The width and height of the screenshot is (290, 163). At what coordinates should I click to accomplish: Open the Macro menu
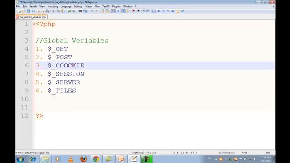pyautogui.click(x=89, y=6)
